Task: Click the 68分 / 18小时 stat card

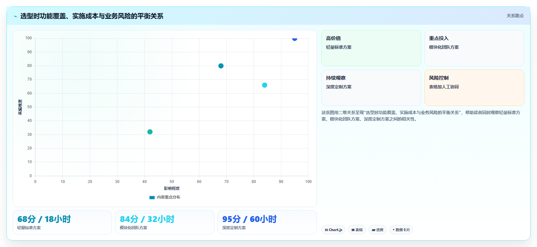Action: 62,222
